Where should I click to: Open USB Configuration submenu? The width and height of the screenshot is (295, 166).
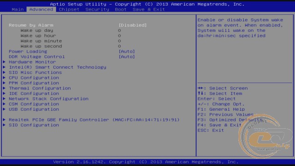point(34,109)
